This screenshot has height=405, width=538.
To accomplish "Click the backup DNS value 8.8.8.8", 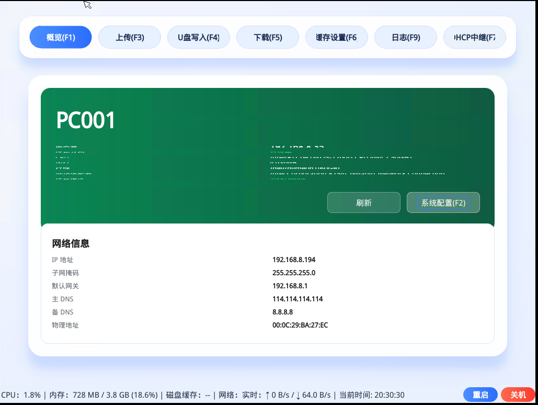I will coord(282,312).
